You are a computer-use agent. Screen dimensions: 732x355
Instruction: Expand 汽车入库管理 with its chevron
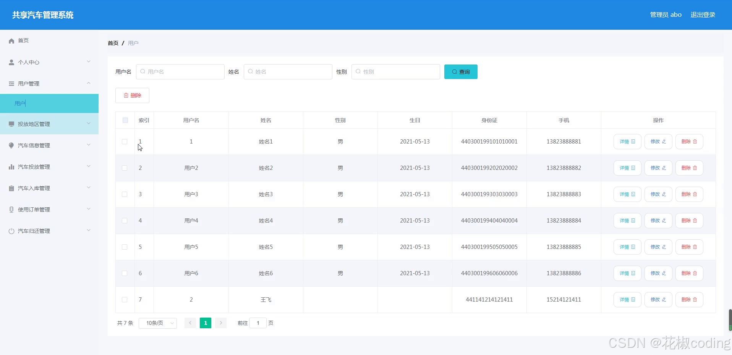[89, 187]
